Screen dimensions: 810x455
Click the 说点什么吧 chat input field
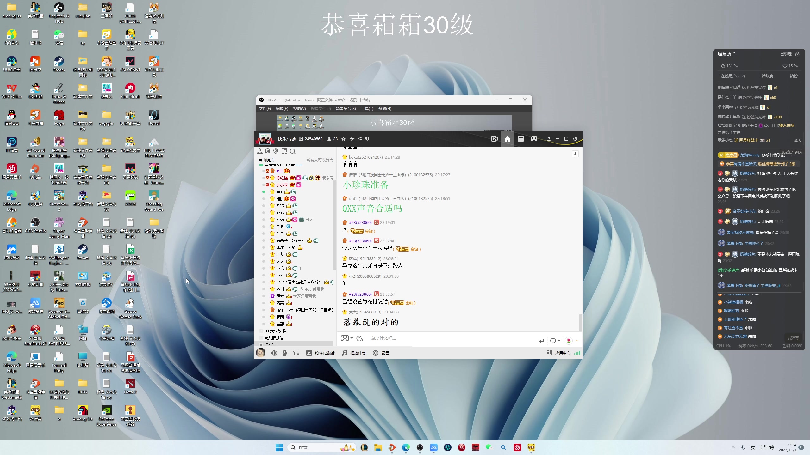452,338
